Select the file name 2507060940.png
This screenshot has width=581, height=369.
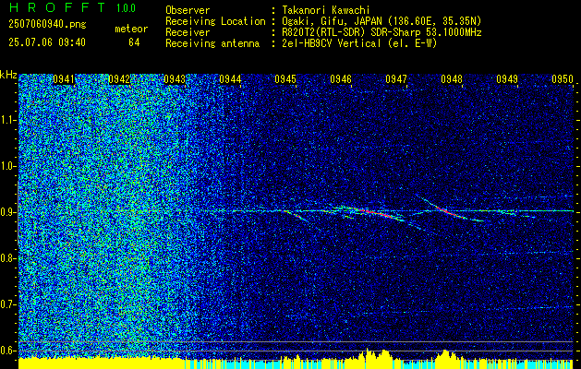[x=47, y=25]
